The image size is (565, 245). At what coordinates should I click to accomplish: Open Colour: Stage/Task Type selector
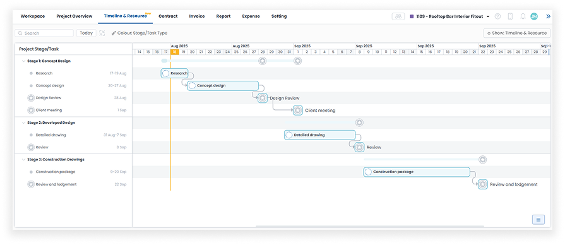coord(139,33)
